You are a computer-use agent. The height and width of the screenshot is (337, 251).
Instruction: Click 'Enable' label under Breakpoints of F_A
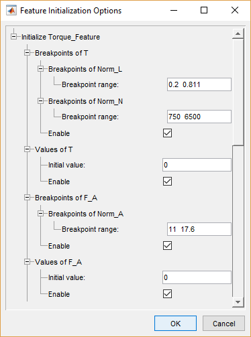click(59, 246)
